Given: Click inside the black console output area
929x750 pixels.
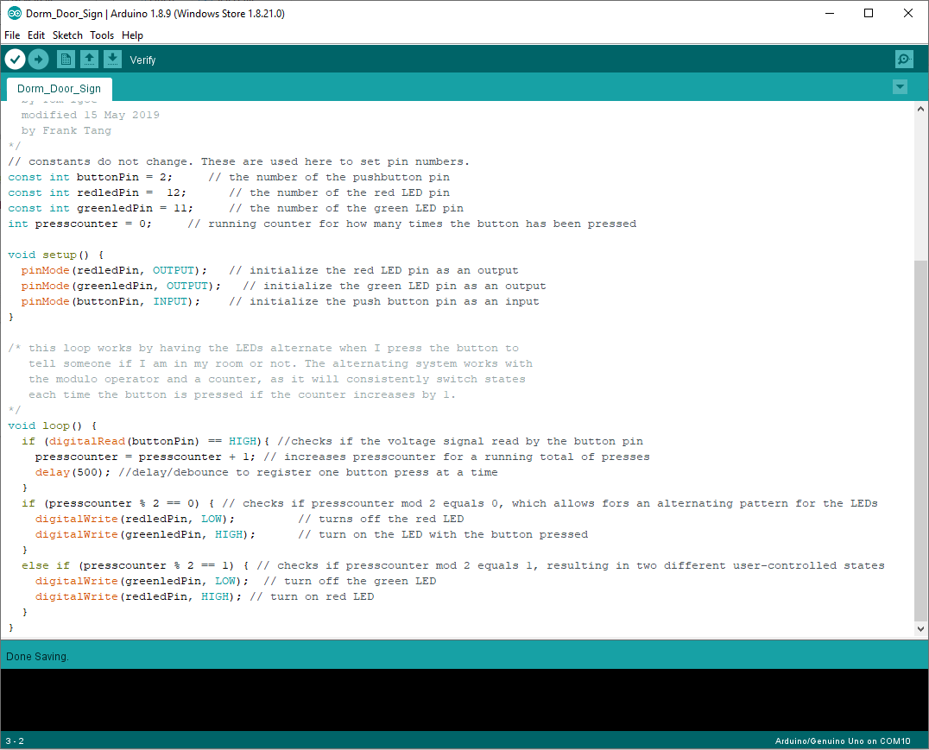Looking at the screenshot, I should coord(464,699).
